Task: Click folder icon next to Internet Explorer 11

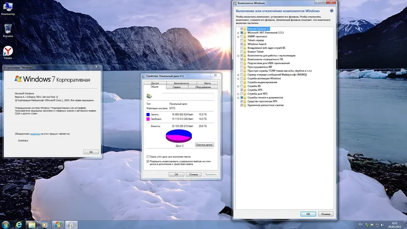Action: [x=245, y=29]
